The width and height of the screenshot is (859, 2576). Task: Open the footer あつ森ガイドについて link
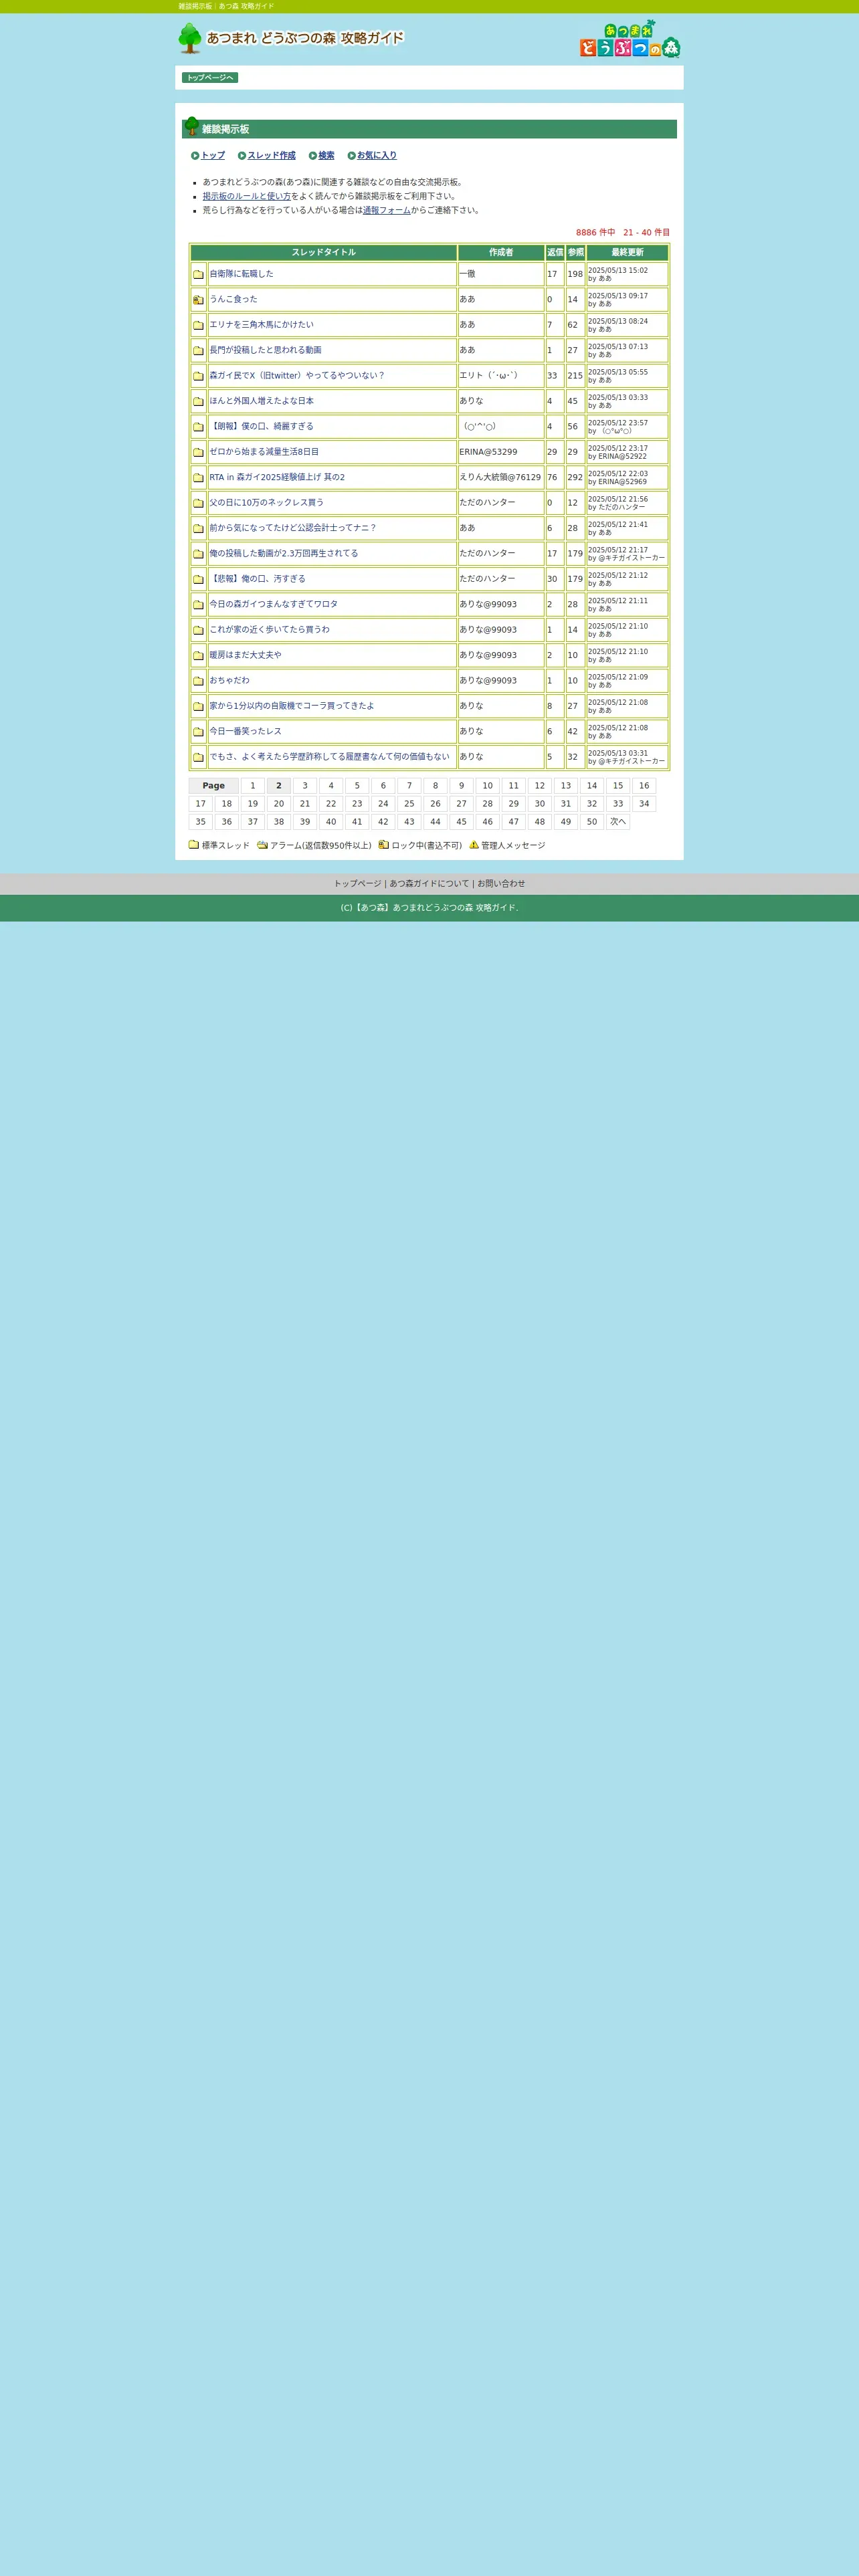(429, 884)
